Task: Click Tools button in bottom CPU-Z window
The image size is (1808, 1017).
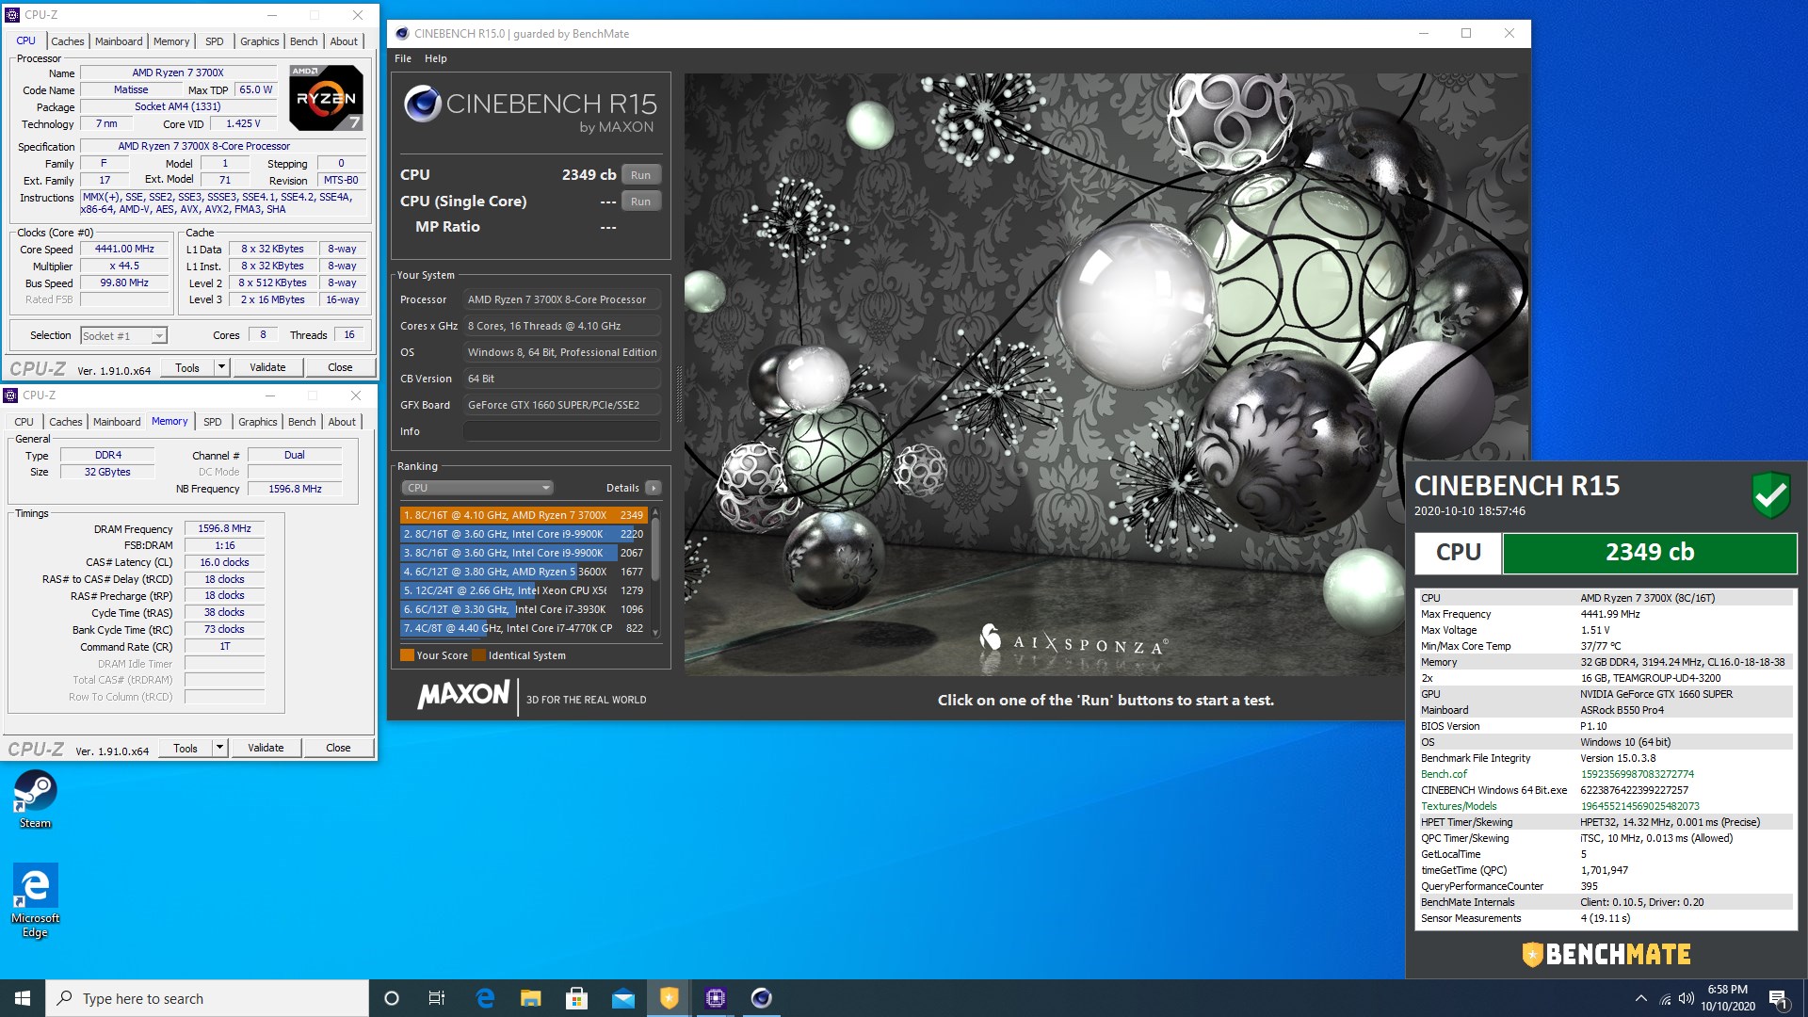Action: pyautogui.click(x=185, y=748)
